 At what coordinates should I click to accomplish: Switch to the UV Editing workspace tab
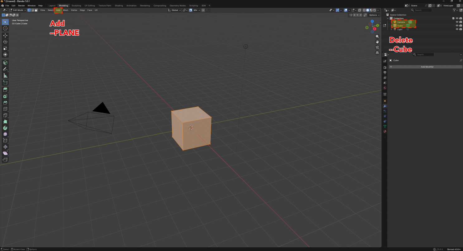click(90, 6)
